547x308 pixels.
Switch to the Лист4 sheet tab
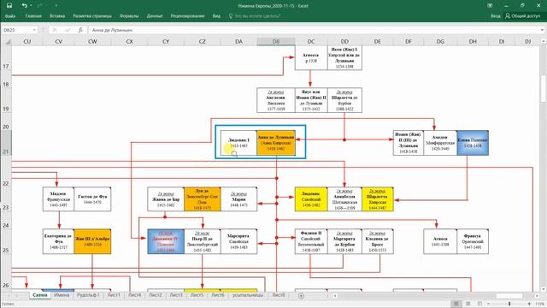click(134, 295)
